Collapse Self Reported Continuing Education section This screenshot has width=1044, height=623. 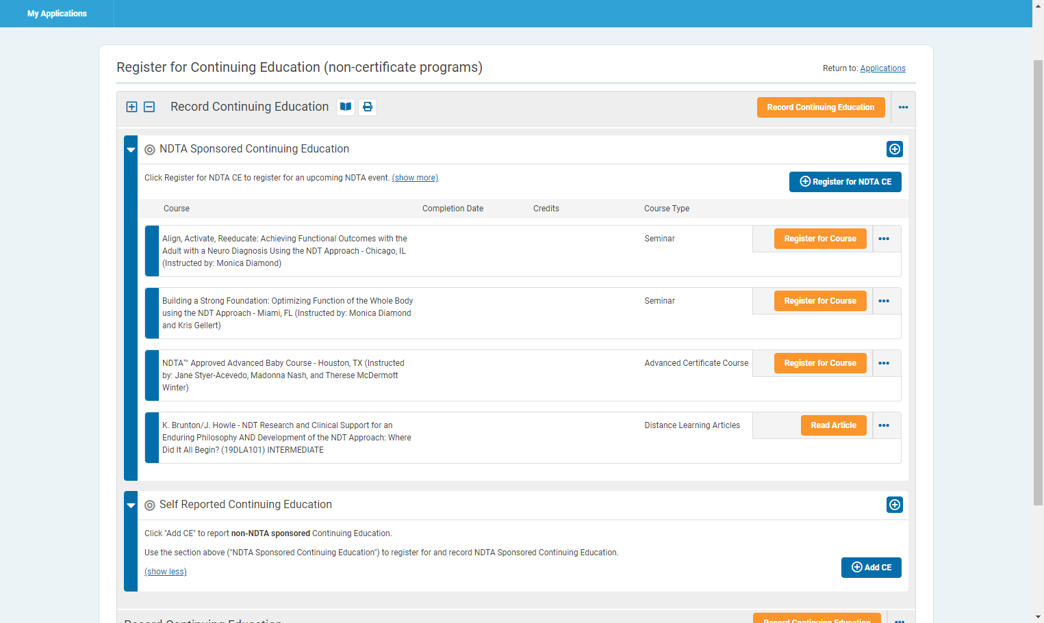click(131, 505)
